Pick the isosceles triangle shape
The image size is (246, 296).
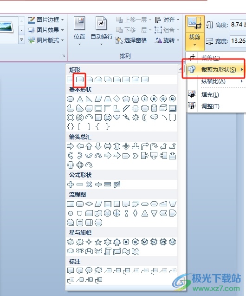(x=80, y=99)
